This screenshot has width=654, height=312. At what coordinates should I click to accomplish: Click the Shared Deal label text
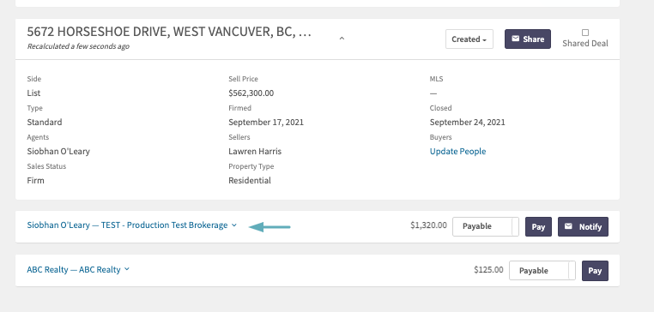[585, 44]
